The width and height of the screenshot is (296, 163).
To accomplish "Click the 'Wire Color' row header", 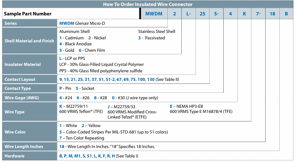I will point(30,132).
